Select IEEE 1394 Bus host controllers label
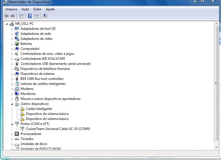The image size is (221, 160). point(42,79)
